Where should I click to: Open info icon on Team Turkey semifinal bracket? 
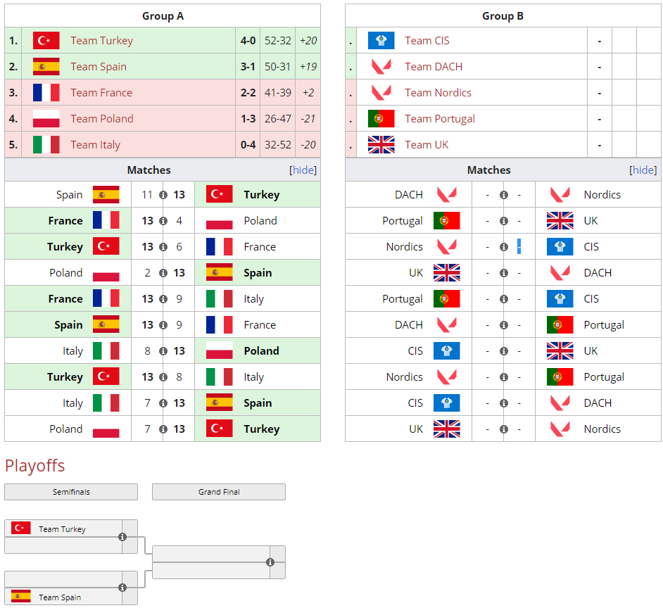(x=122, y=537)
